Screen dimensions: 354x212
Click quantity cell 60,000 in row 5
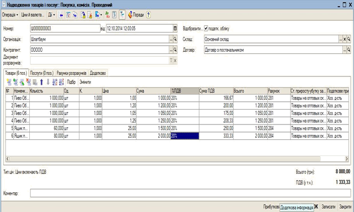coord(46,128)
